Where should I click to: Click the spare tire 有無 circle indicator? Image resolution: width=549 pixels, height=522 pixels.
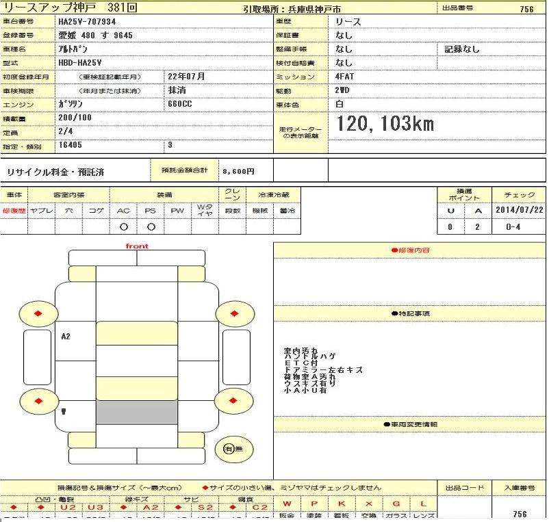click(x=228, y=449)
